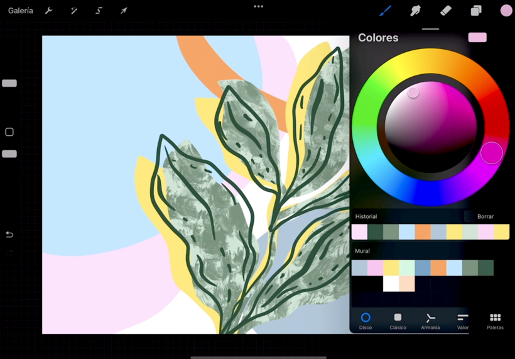Select the Eraser tool
This screenshot has width=515, height=359.
tap(446, 11)
